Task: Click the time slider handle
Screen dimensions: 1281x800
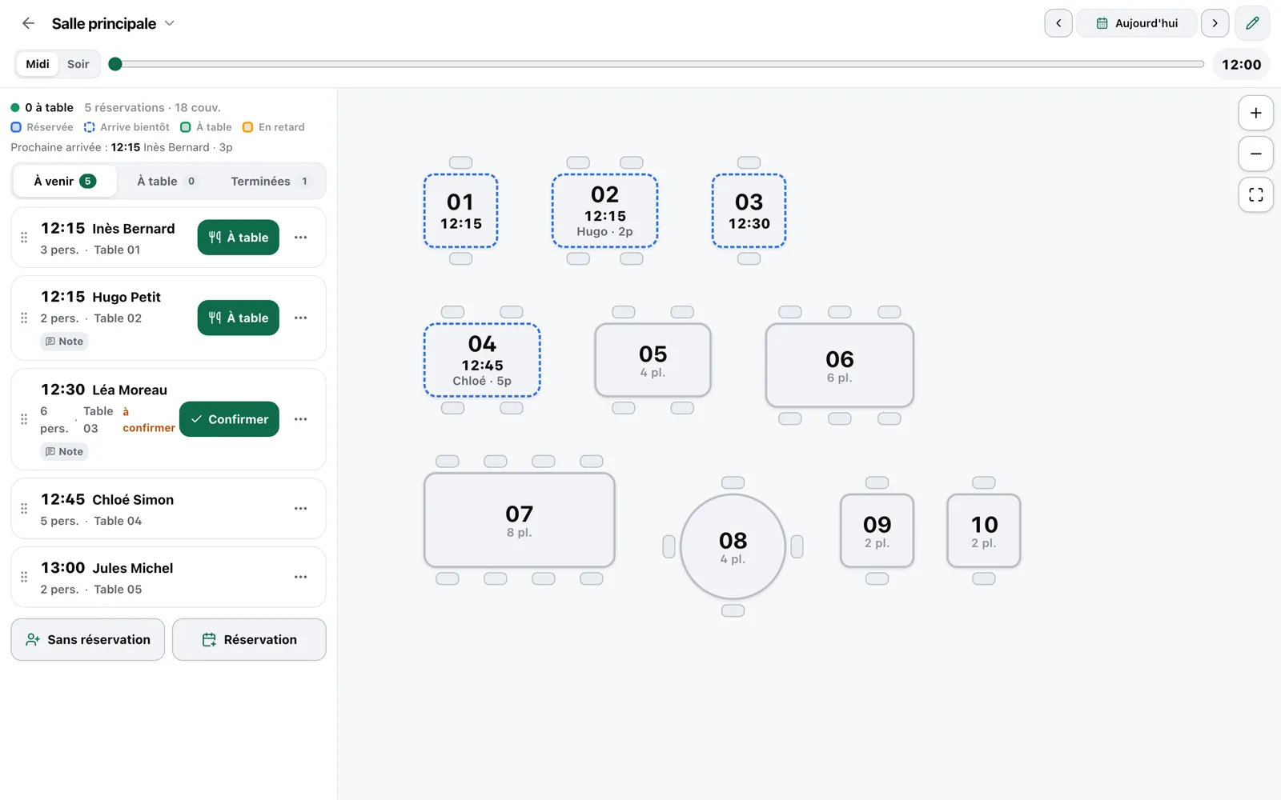Action: (x=115, y=64)
